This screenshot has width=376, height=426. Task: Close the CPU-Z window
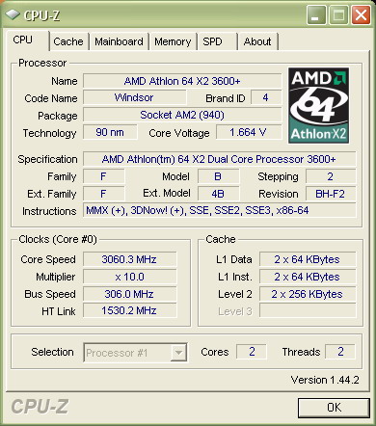(361, 14)
